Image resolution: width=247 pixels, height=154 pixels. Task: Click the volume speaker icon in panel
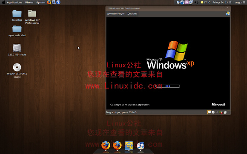pyautogui.click(x=196, y=3)
